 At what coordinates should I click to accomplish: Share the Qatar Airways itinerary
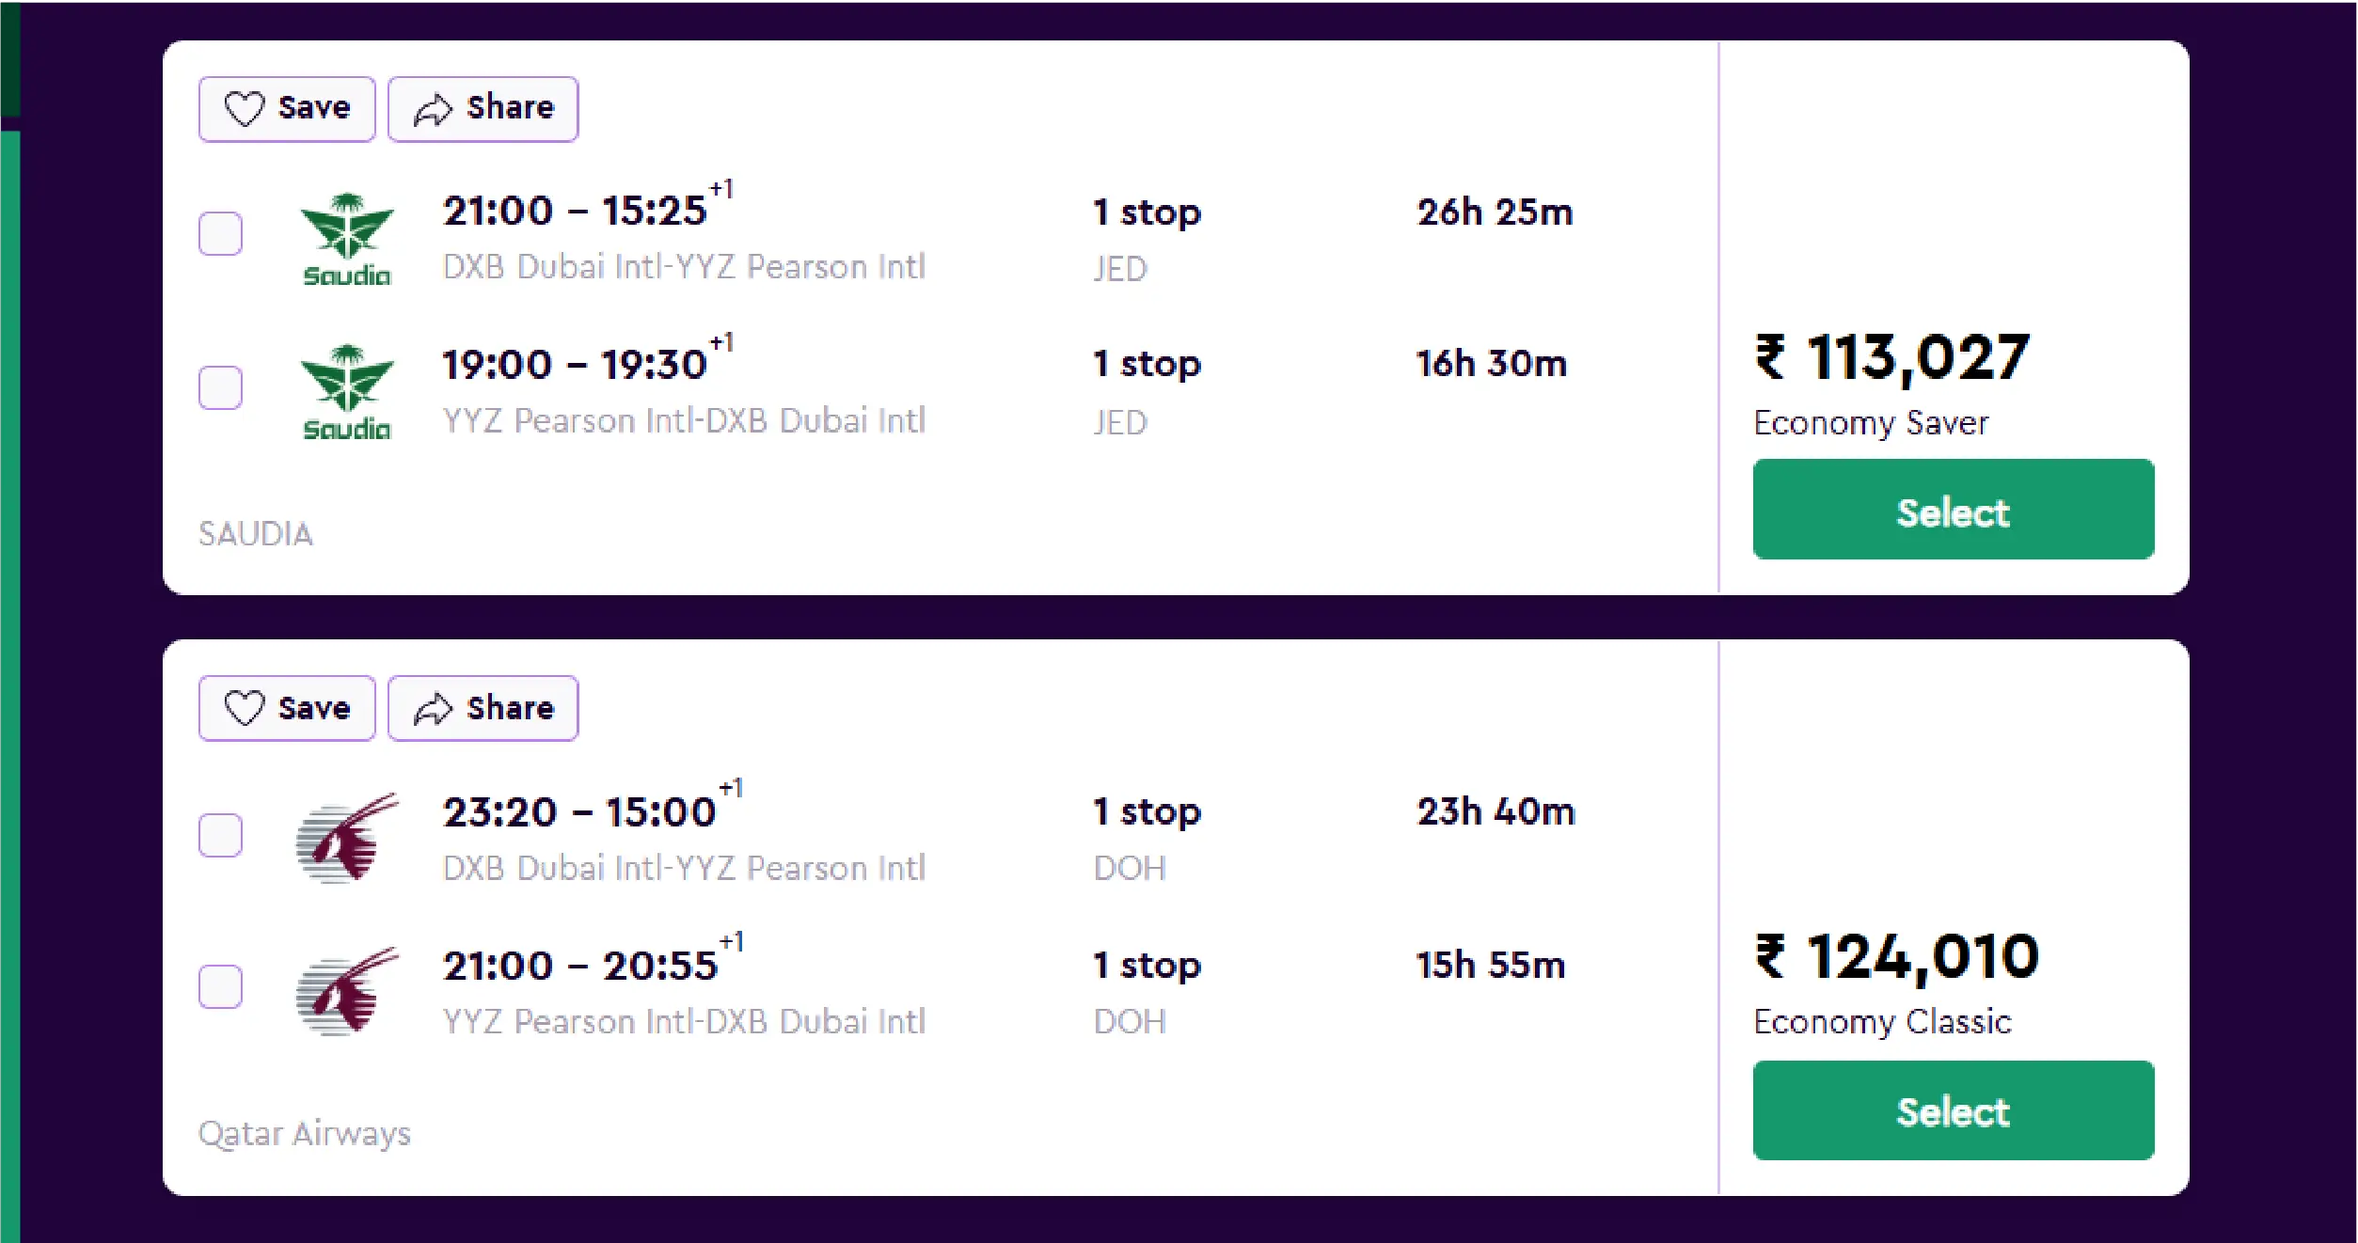(x=483, y=707)
